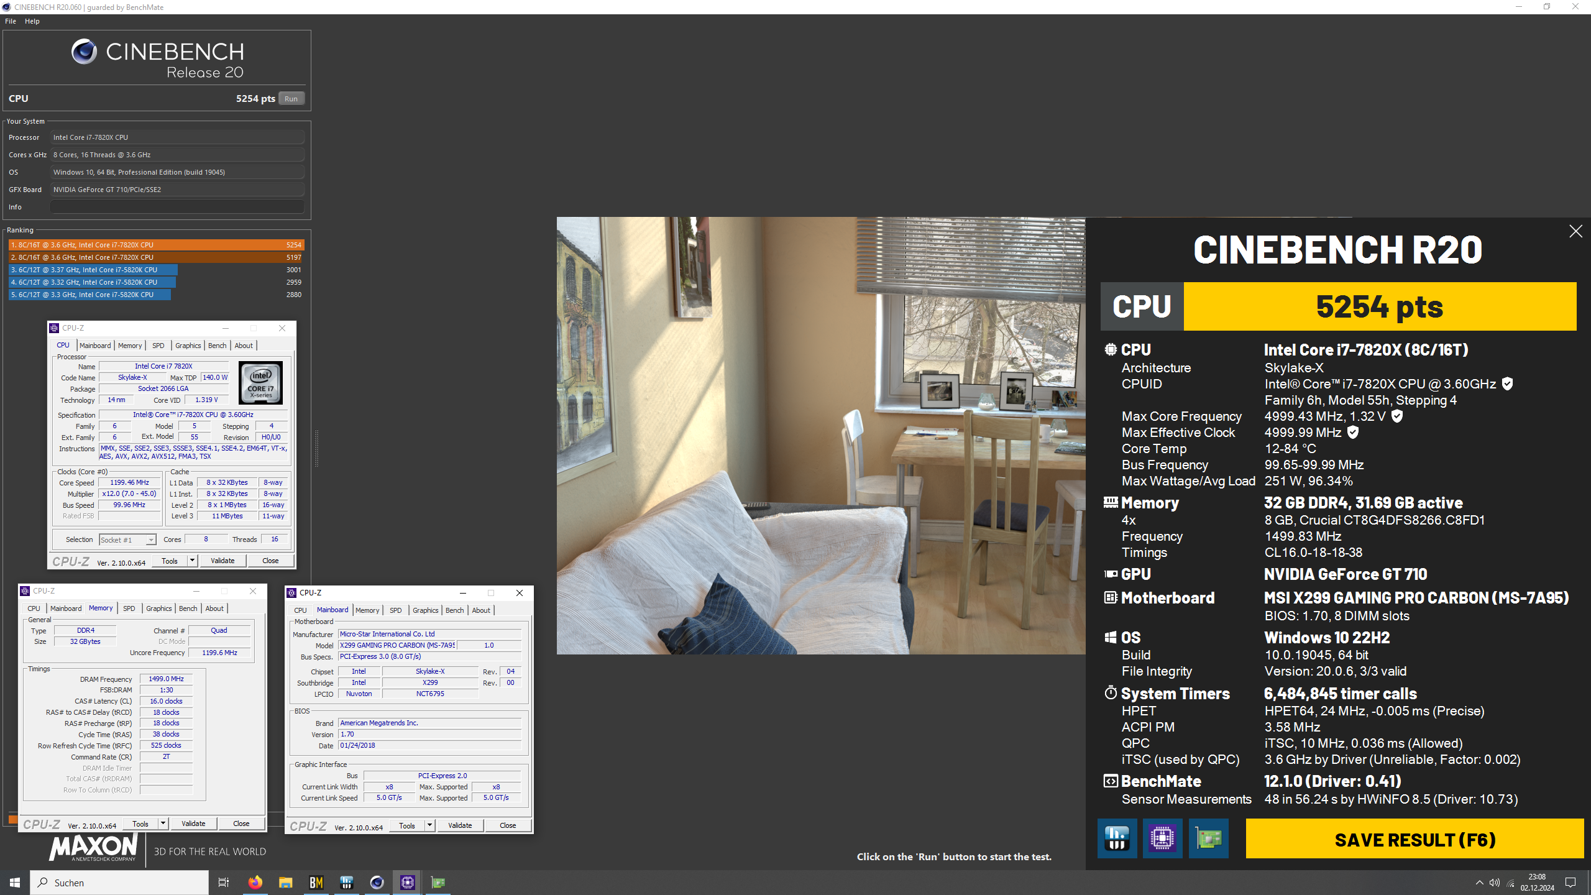Select ranking entry 6C/12T @ 3.32 GHz i7-5820K
The height and width of the screenshot is (895, 1591).
click(x=156, y=282)
